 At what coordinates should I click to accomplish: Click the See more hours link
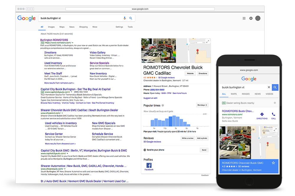coord(179,93)
